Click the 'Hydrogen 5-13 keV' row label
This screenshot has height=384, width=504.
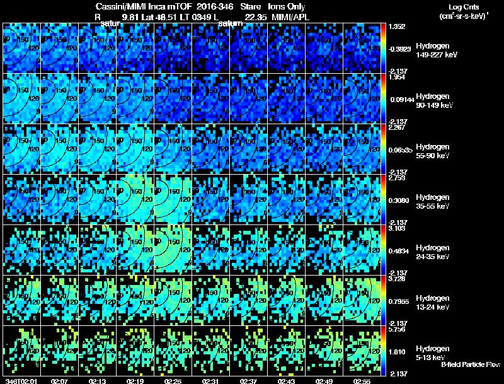[x=433, y=353]
